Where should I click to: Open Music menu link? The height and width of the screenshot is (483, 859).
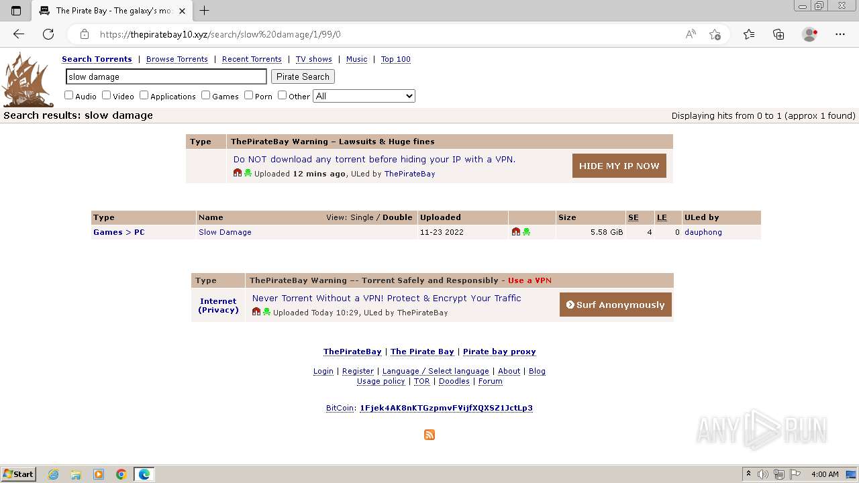356,59
